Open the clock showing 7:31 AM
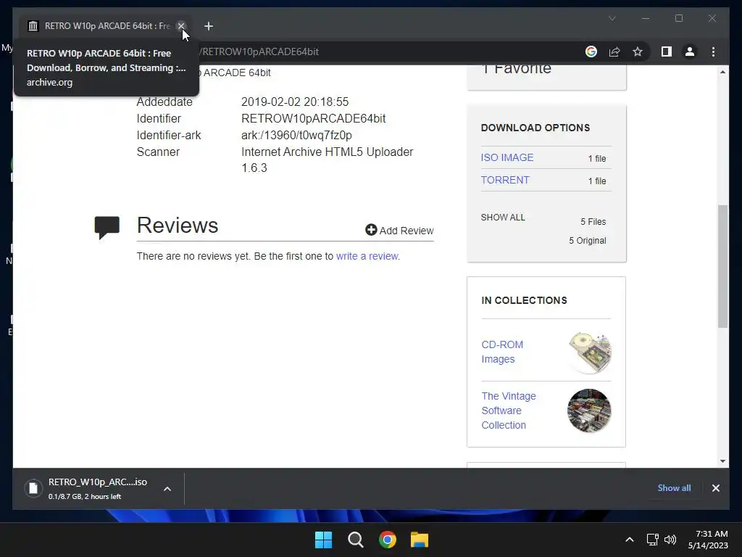742x557 pixels. pos(708,540)
